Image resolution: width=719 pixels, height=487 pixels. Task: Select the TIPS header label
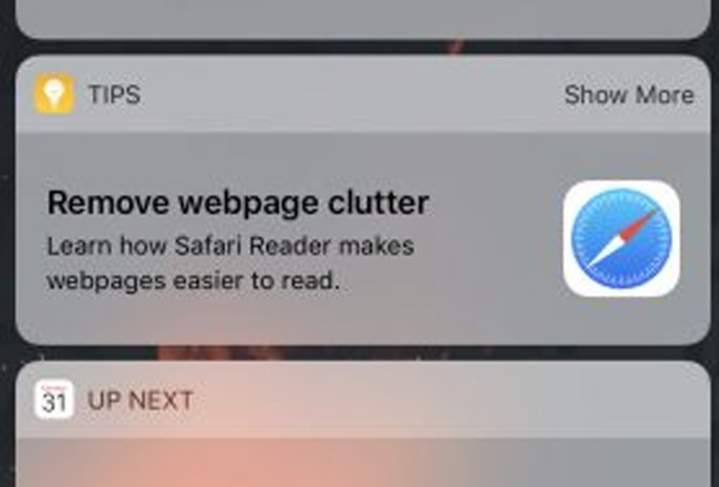(x=114, y=95)
